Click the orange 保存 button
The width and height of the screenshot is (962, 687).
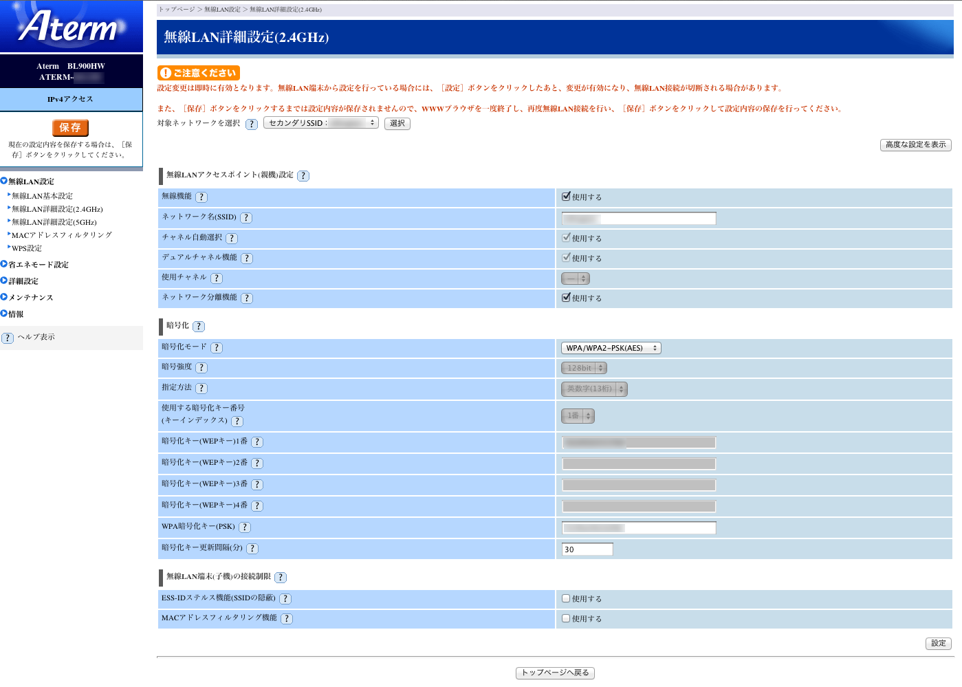click(70, 128)
